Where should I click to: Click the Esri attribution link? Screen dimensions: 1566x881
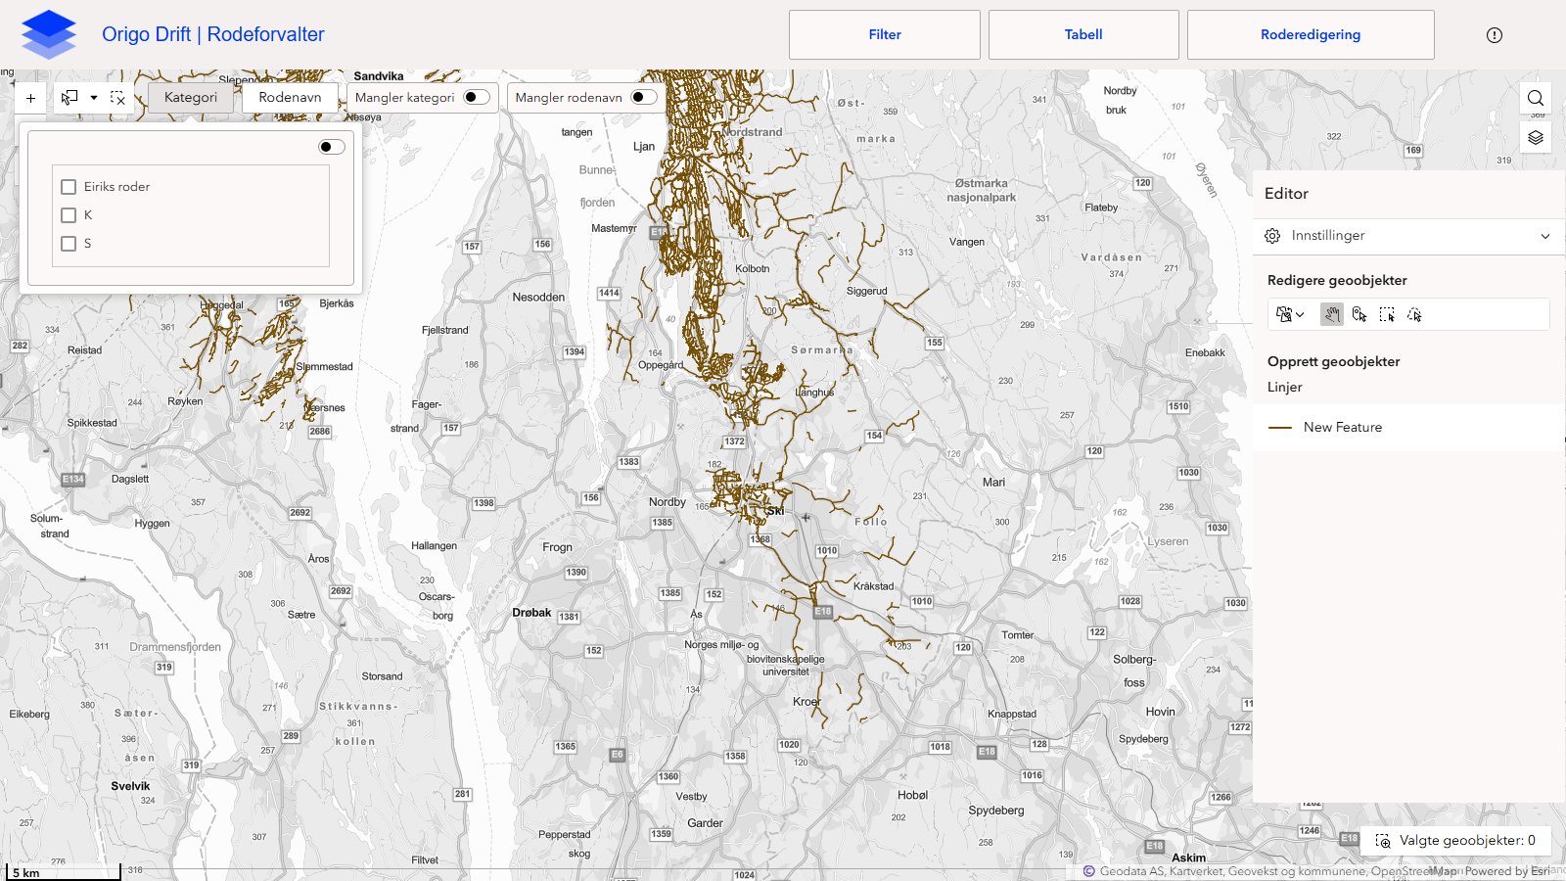click(1541, 871)
